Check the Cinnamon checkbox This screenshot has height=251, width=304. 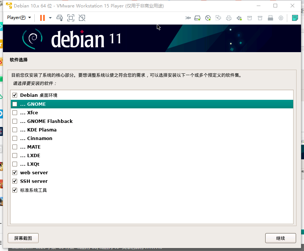coord(15,139)
